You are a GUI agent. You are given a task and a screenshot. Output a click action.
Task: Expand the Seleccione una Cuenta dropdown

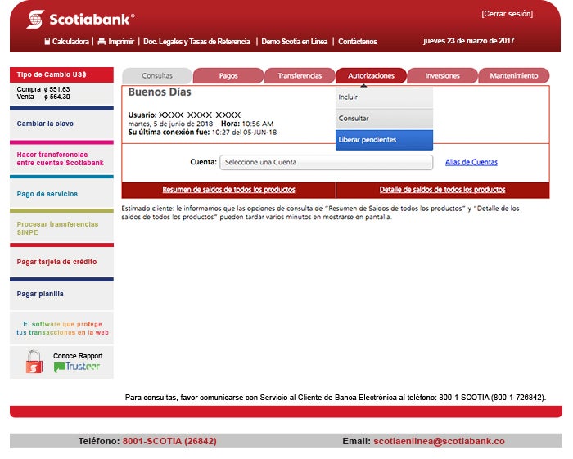[x=325, y=162]
